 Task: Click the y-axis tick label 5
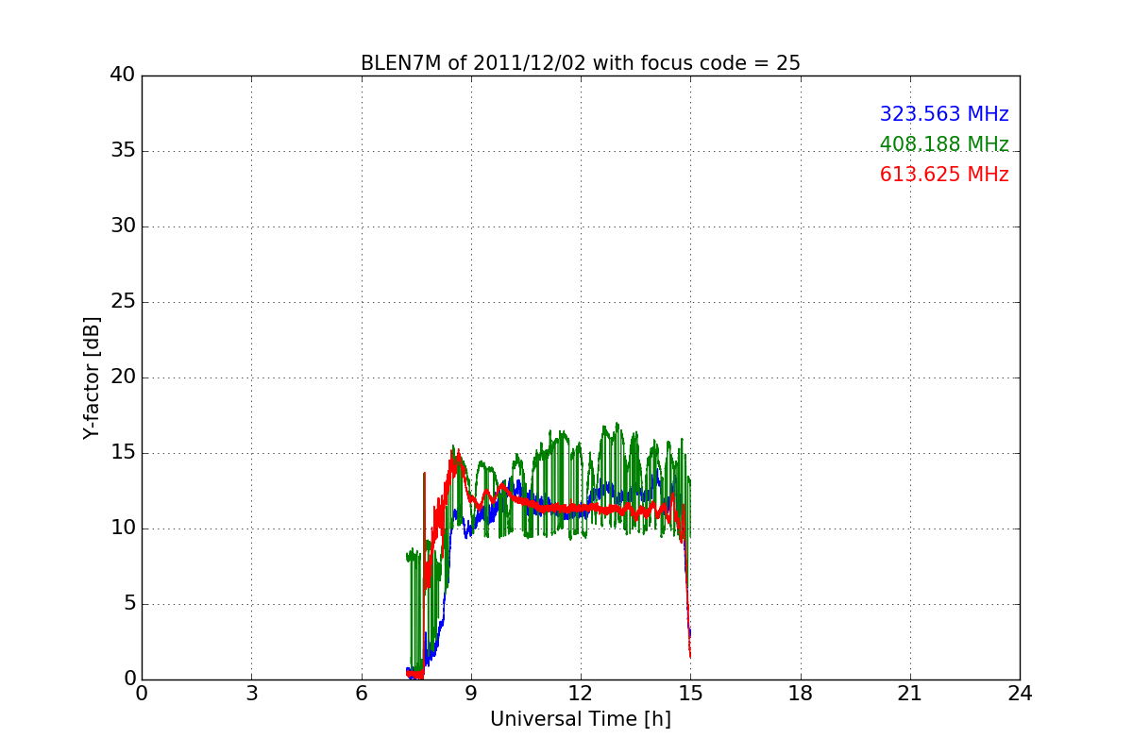[128, 604]
